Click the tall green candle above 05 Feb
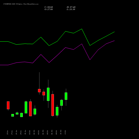139x139 pixels. [x=48, y=94]
